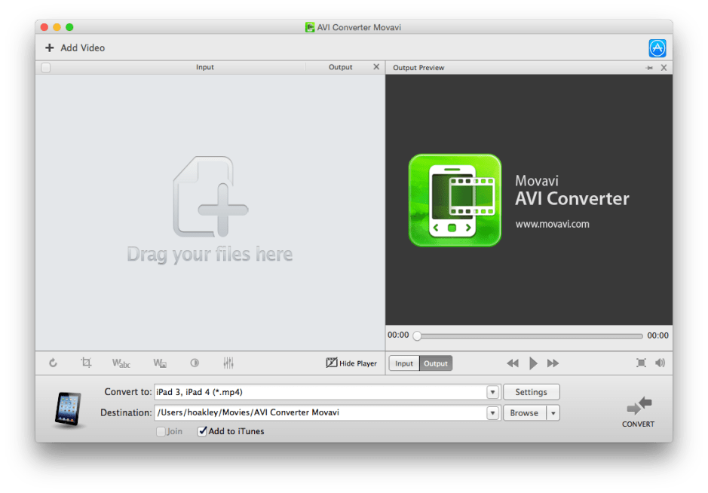Open the Subtitles tool
708x493 pixels.
[121, 363]
